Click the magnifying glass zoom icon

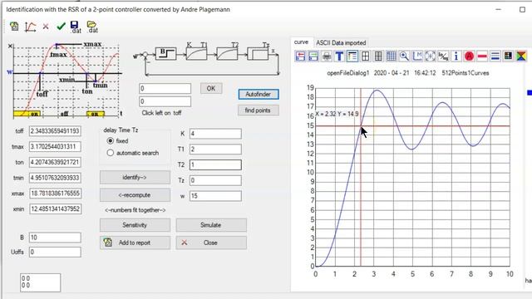(404, 56)
